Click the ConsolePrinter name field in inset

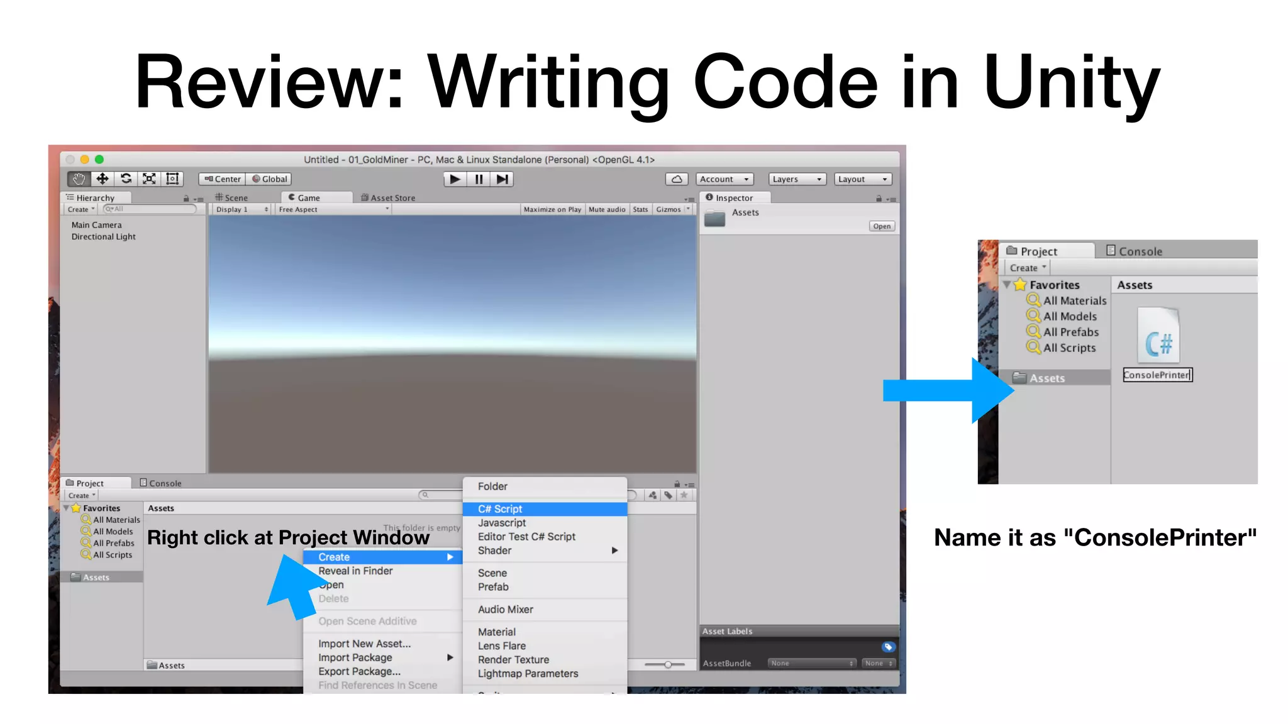(1157, 375)
